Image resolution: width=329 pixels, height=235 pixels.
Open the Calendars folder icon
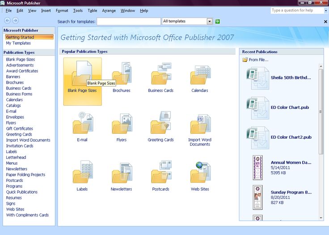[x=200, y=74]
